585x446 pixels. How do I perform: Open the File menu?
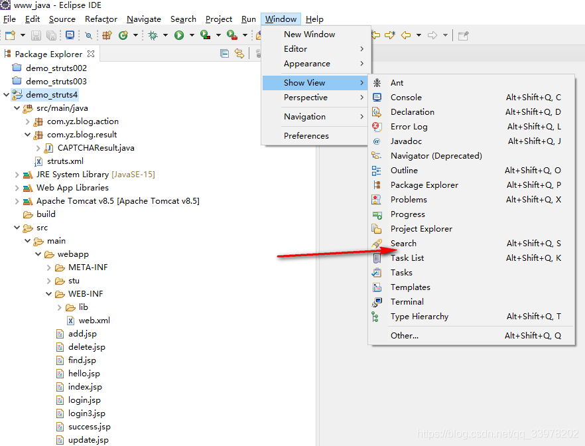pos(9,19)
